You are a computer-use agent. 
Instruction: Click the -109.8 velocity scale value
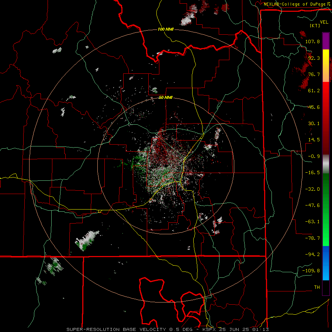coord(311,271)
